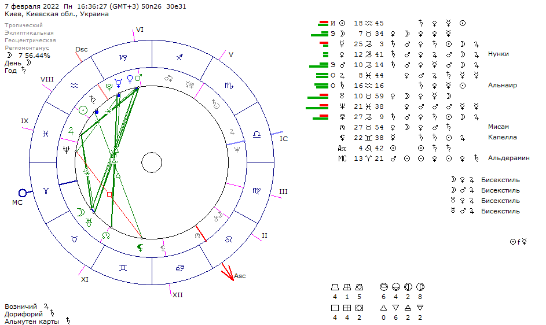The height and width of the screenshot is (325, 546).
Task: Select the Региомонтанус house system label
Action: (27, 48)
